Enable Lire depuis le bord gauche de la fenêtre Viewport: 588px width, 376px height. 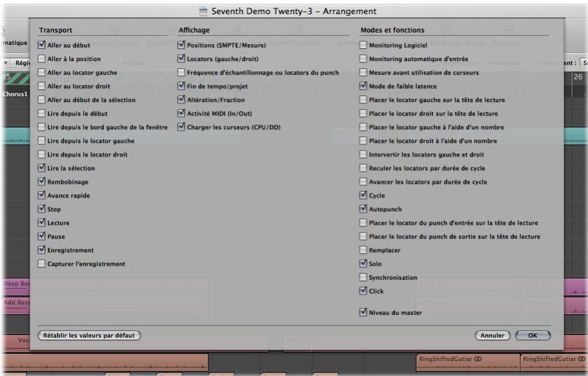coord(42,127)
